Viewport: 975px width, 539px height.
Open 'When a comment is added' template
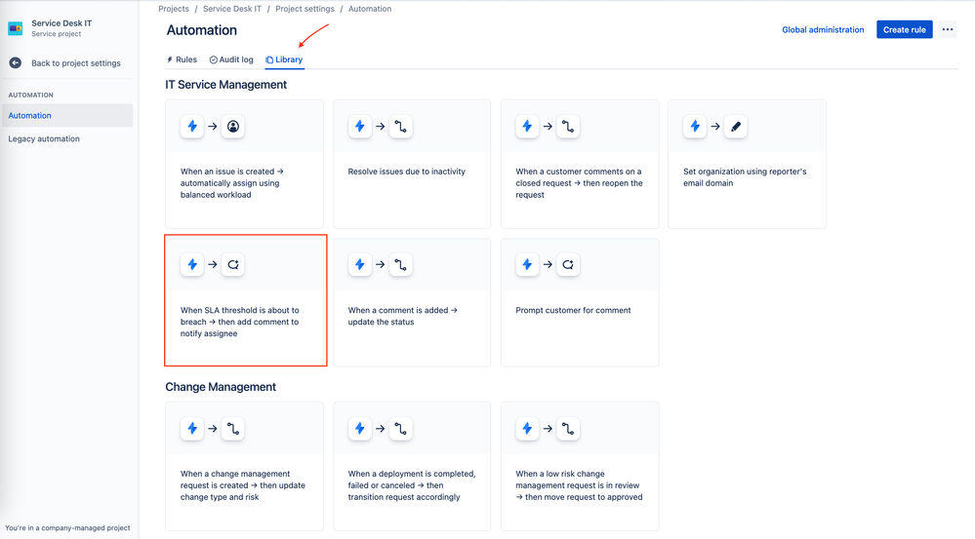412,302
